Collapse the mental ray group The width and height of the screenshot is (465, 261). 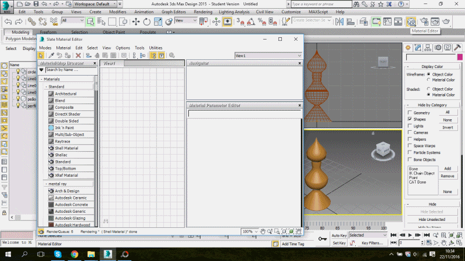point(46,184)
